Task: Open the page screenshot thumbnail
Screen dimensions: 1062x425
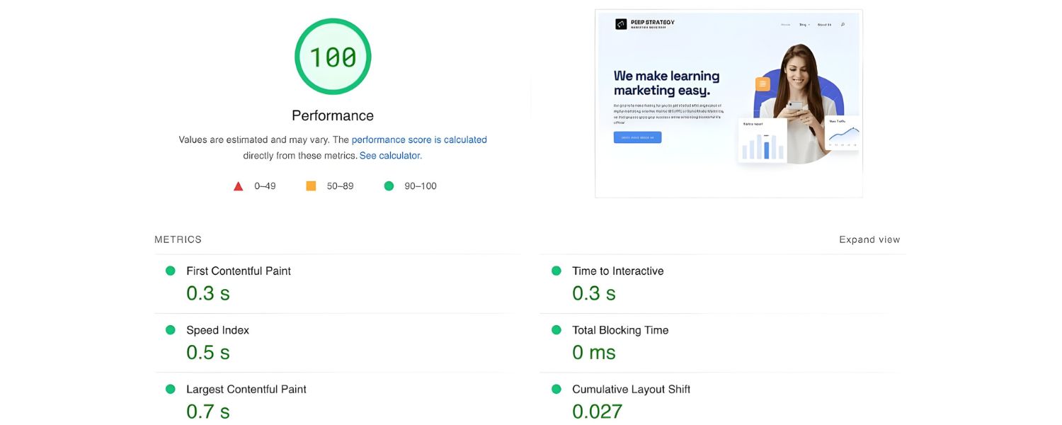Action: coord(729,103)
